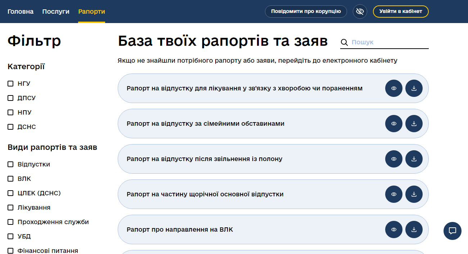Download the ВЛК referral report
468x254 pixels.
pos(414,230)
